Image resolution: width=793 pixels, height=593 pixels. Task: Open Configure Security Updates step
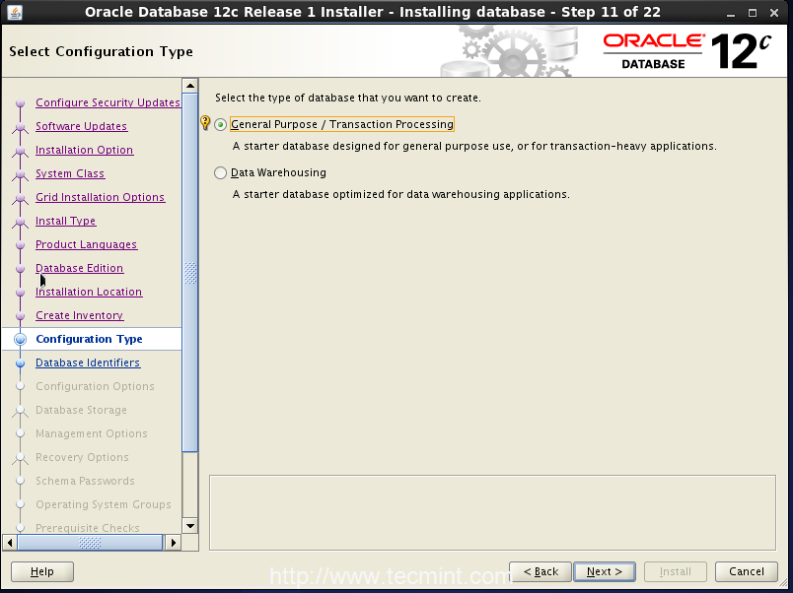point(108,102)
